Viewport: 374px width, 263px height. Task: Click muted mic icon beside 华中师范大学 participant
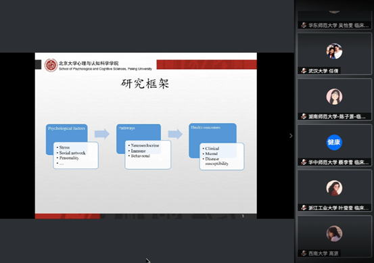click(304, 162)
